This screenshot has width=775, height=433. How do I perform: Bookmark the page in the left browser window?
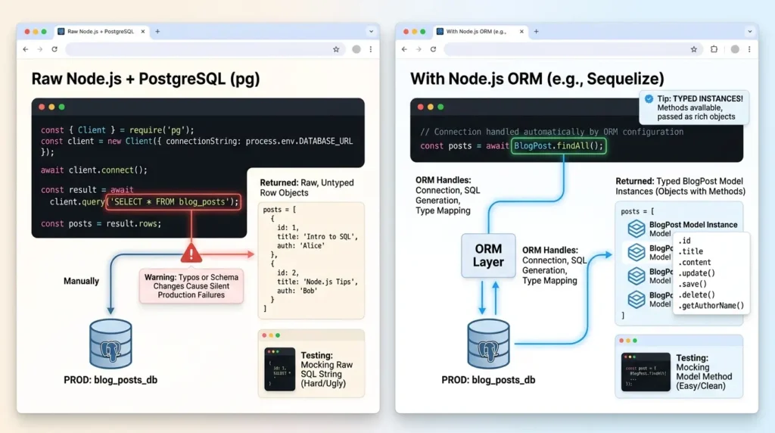pos(336,49)
